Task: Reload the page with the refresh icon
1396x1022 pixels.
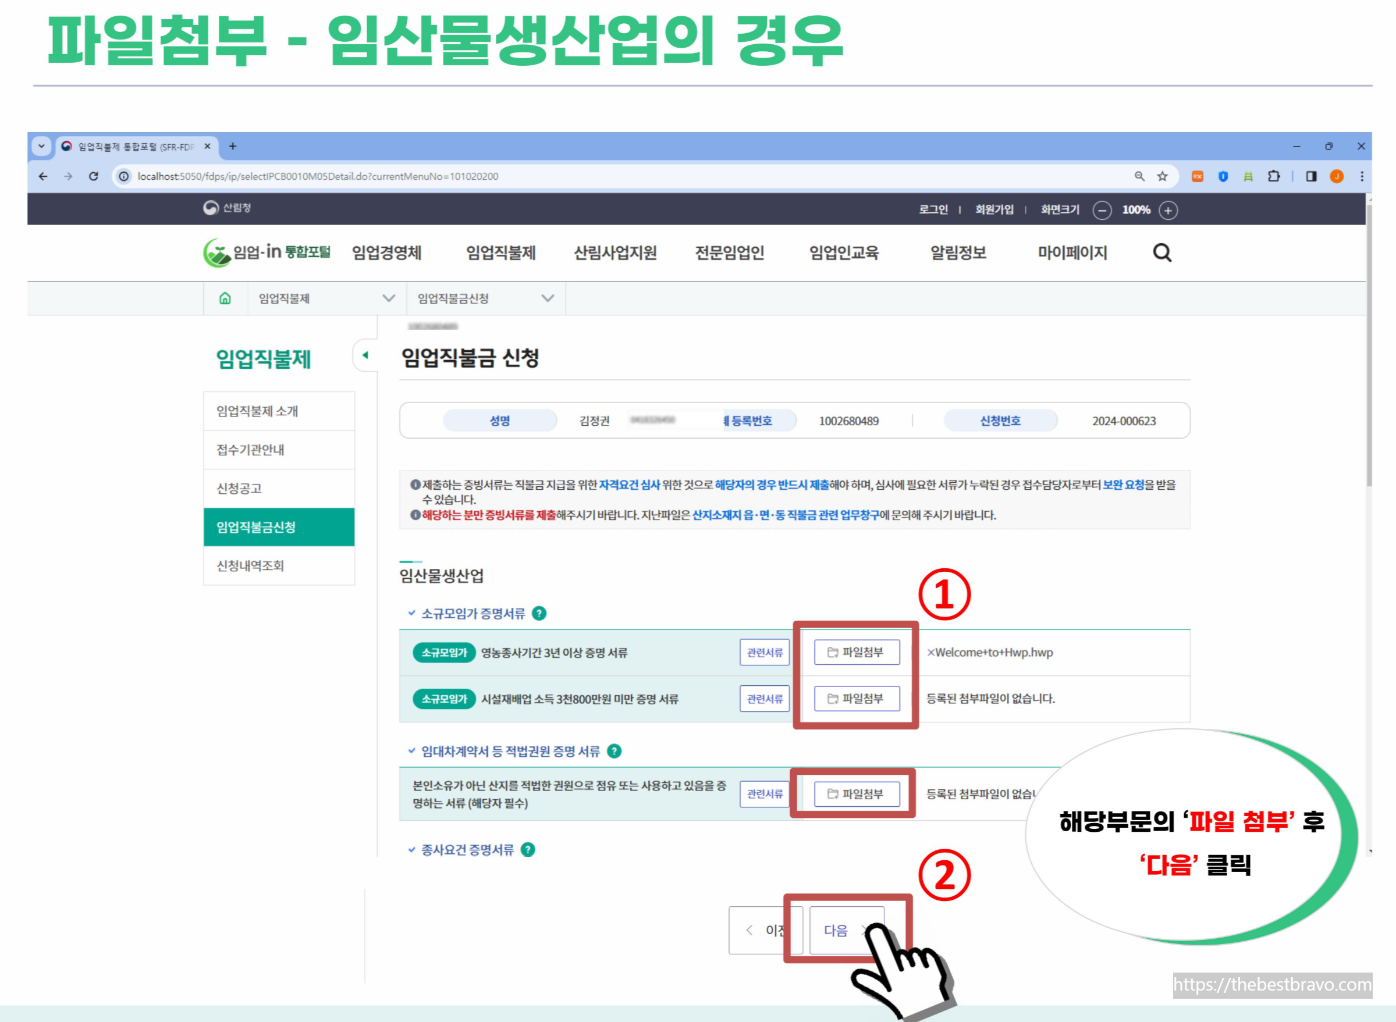Action: click(x=94, y=176)
